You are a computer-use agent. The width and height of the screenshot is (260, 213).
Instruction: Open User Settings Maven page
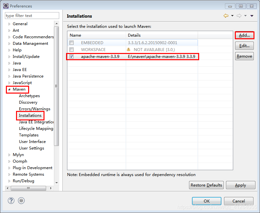(31, 148)
